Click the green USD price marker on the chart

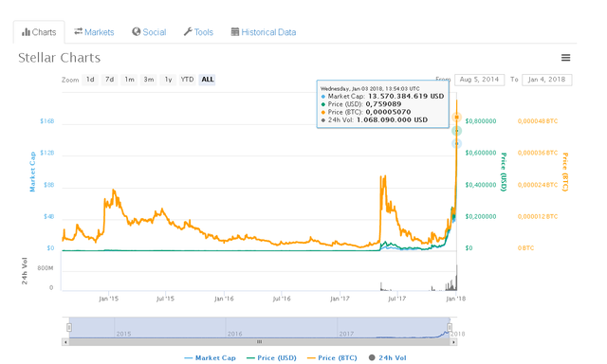(x=457, y=131)
